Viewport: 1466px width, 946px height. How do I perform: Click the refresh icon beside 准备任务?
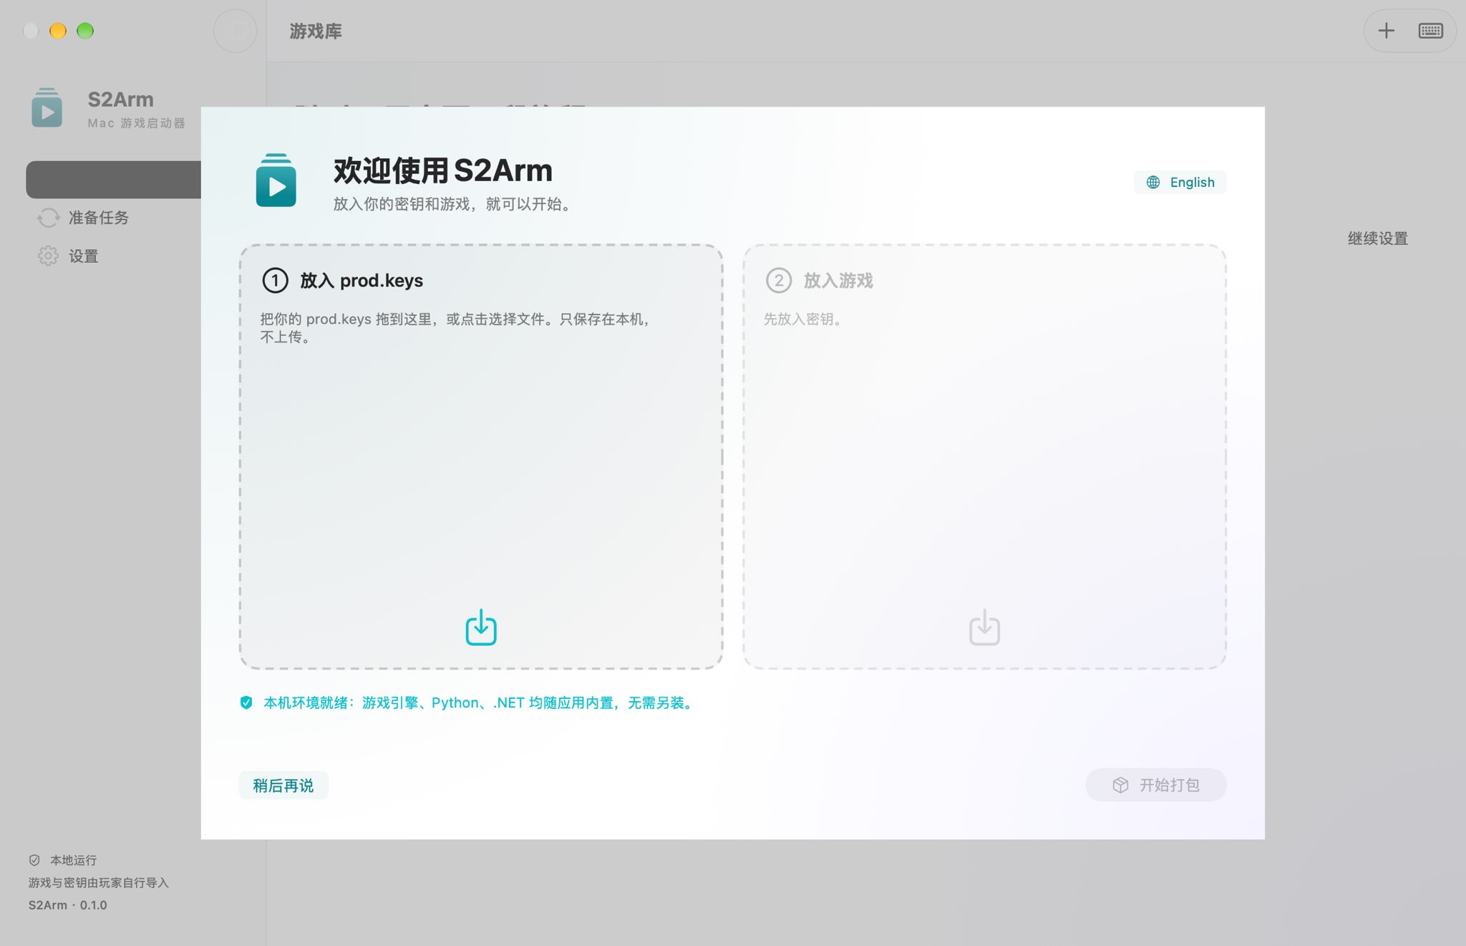(x=48, y=218)
